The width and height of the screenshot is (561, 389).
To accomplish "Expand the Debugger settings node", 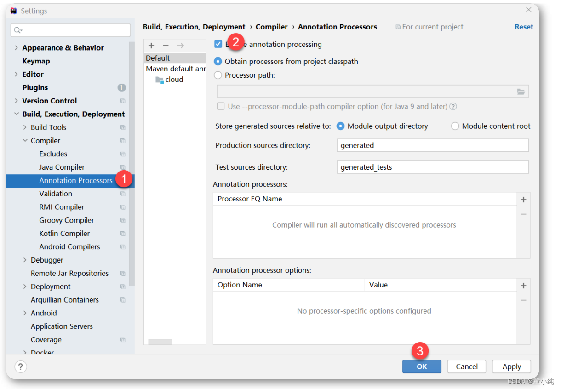I will [25, 260].
